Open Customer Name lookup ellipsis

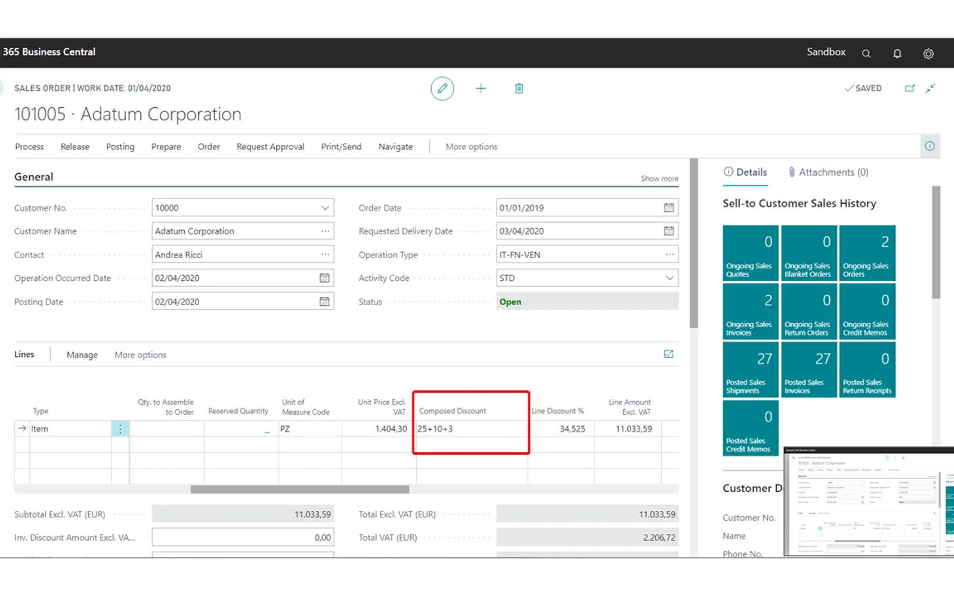pos(325,231)
